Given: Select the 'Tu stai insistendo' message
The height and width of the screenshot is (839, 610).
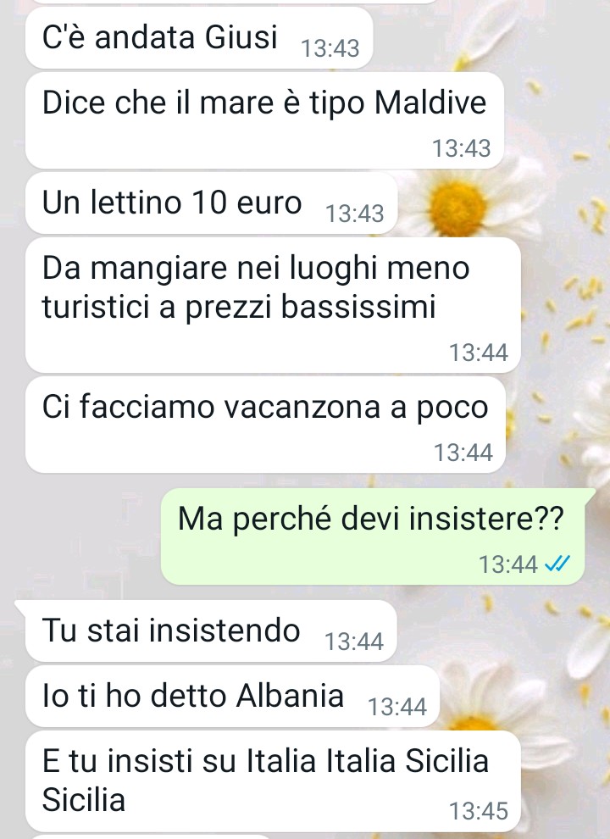Looking at the screenshot, I should [211, 631].
